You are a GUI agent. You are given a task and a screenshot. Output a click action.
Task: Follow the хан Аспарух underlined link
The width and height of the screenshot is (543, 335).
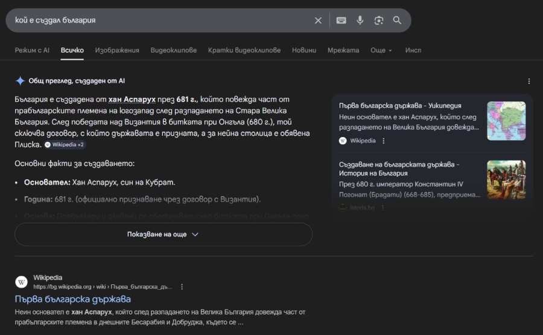click(x=132, y=100)
